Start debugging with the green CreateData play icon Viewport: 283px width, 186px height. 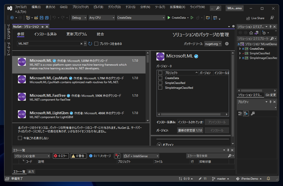pos(169,17)
